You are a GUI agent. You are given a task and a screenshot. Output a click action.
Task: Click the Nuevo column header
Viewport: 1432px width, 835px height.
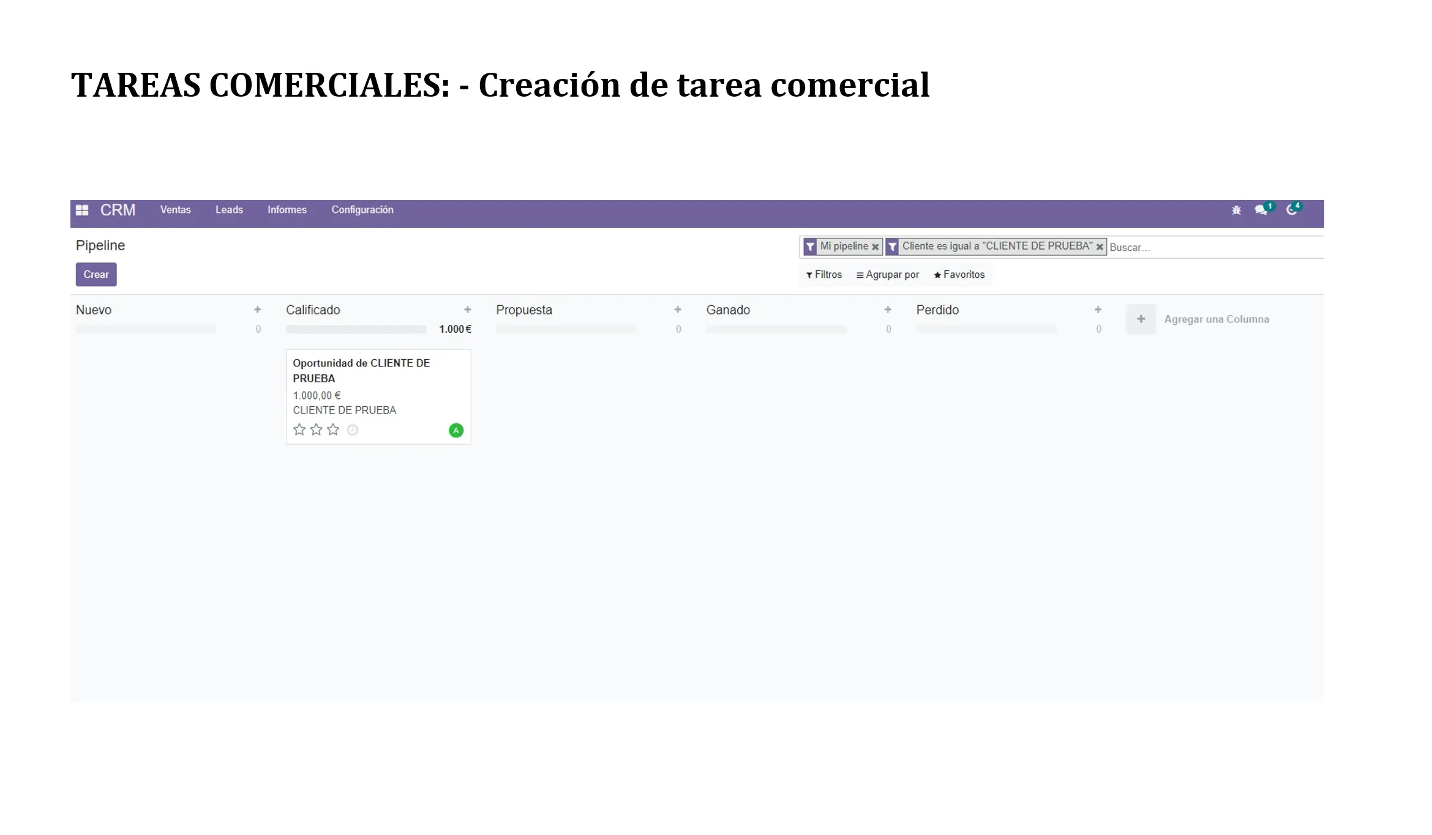[94, 310]
